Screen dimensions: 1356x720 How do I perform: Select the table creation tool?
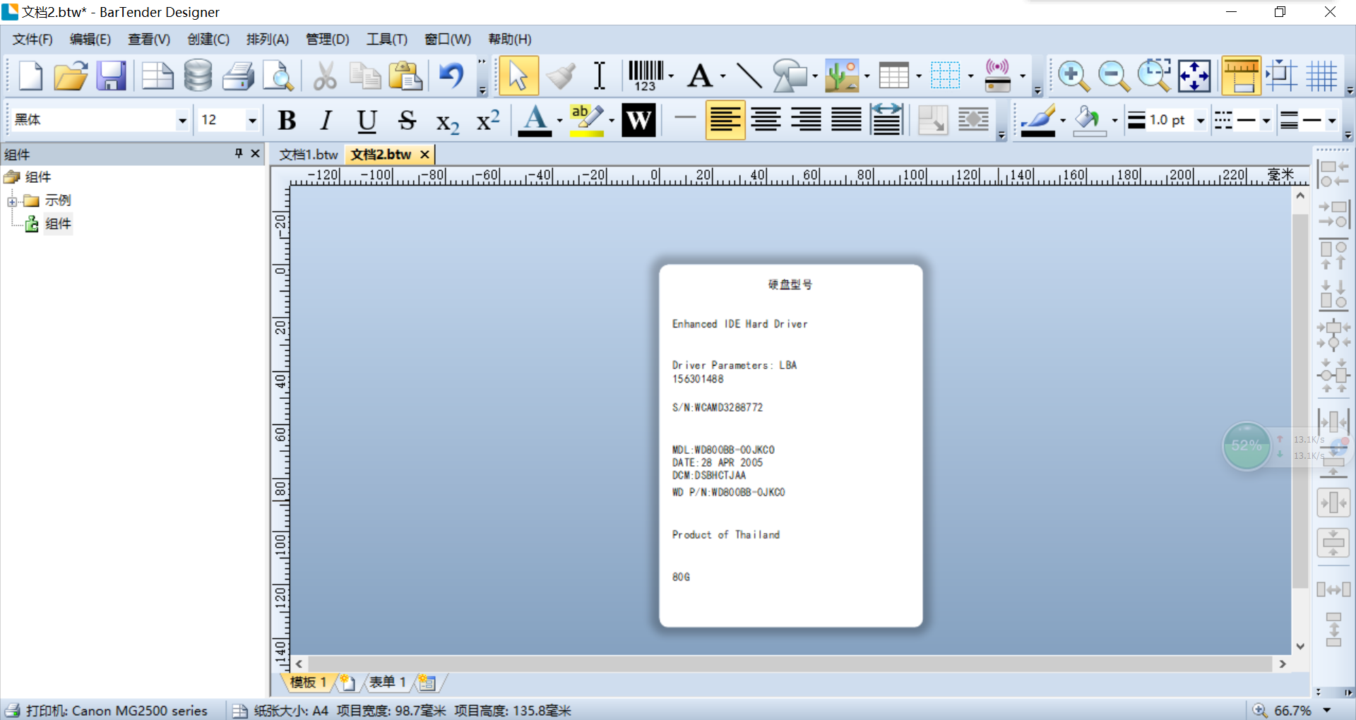tap(893, 76)
